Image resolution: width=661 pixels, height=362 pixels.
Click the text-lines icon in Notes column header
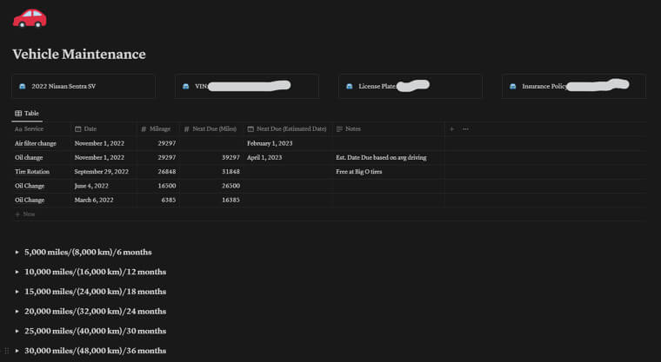click(339, 128)
